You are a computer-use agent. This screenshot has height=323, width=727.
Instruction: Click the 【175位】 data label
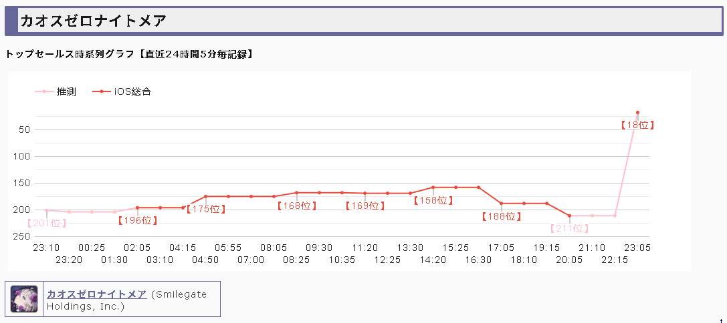(206, 209)
